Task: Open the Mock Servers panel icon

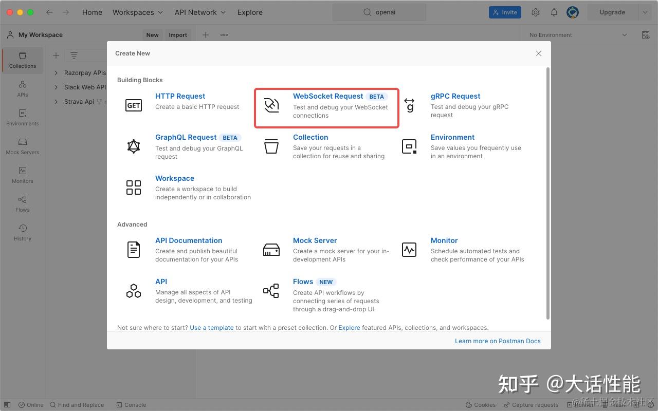Action: coord(22,146)
